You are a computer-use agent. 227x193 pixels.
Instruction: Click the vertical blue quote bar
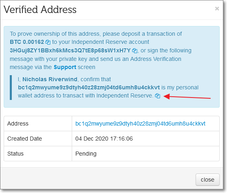11,87
